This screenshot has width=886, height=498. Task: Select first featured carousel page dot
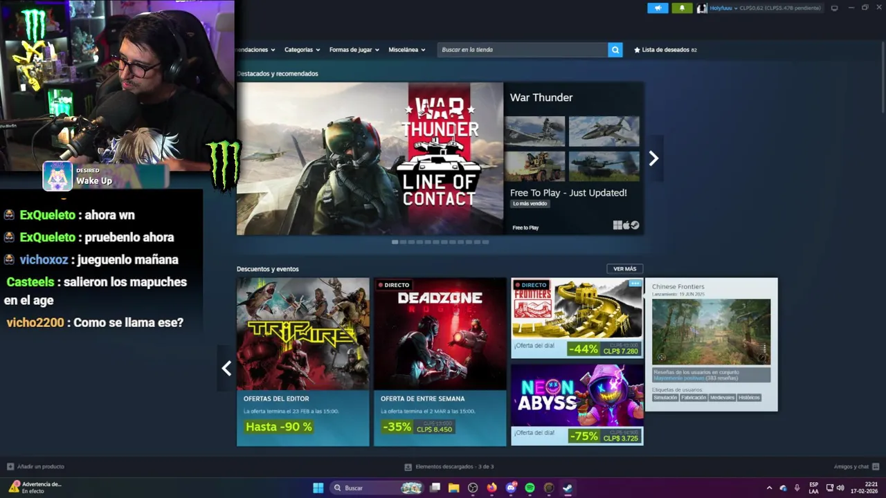(395, 242)
